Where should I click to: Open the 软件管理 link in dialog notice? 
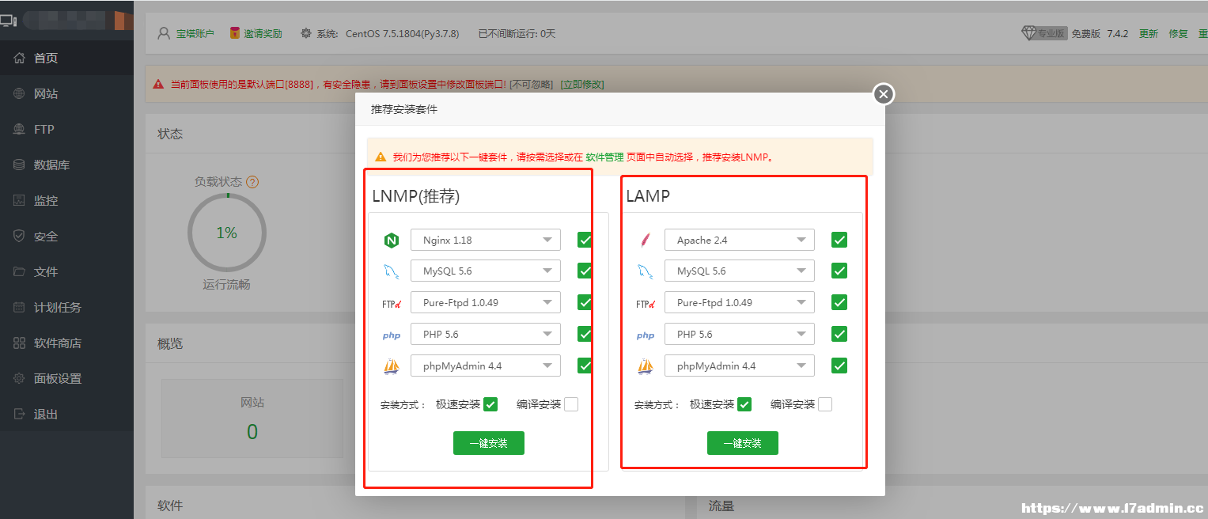tap(604, 157)
